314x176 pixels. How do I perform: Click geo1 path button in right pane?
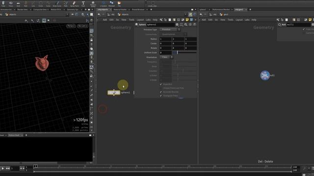(224, 14)
